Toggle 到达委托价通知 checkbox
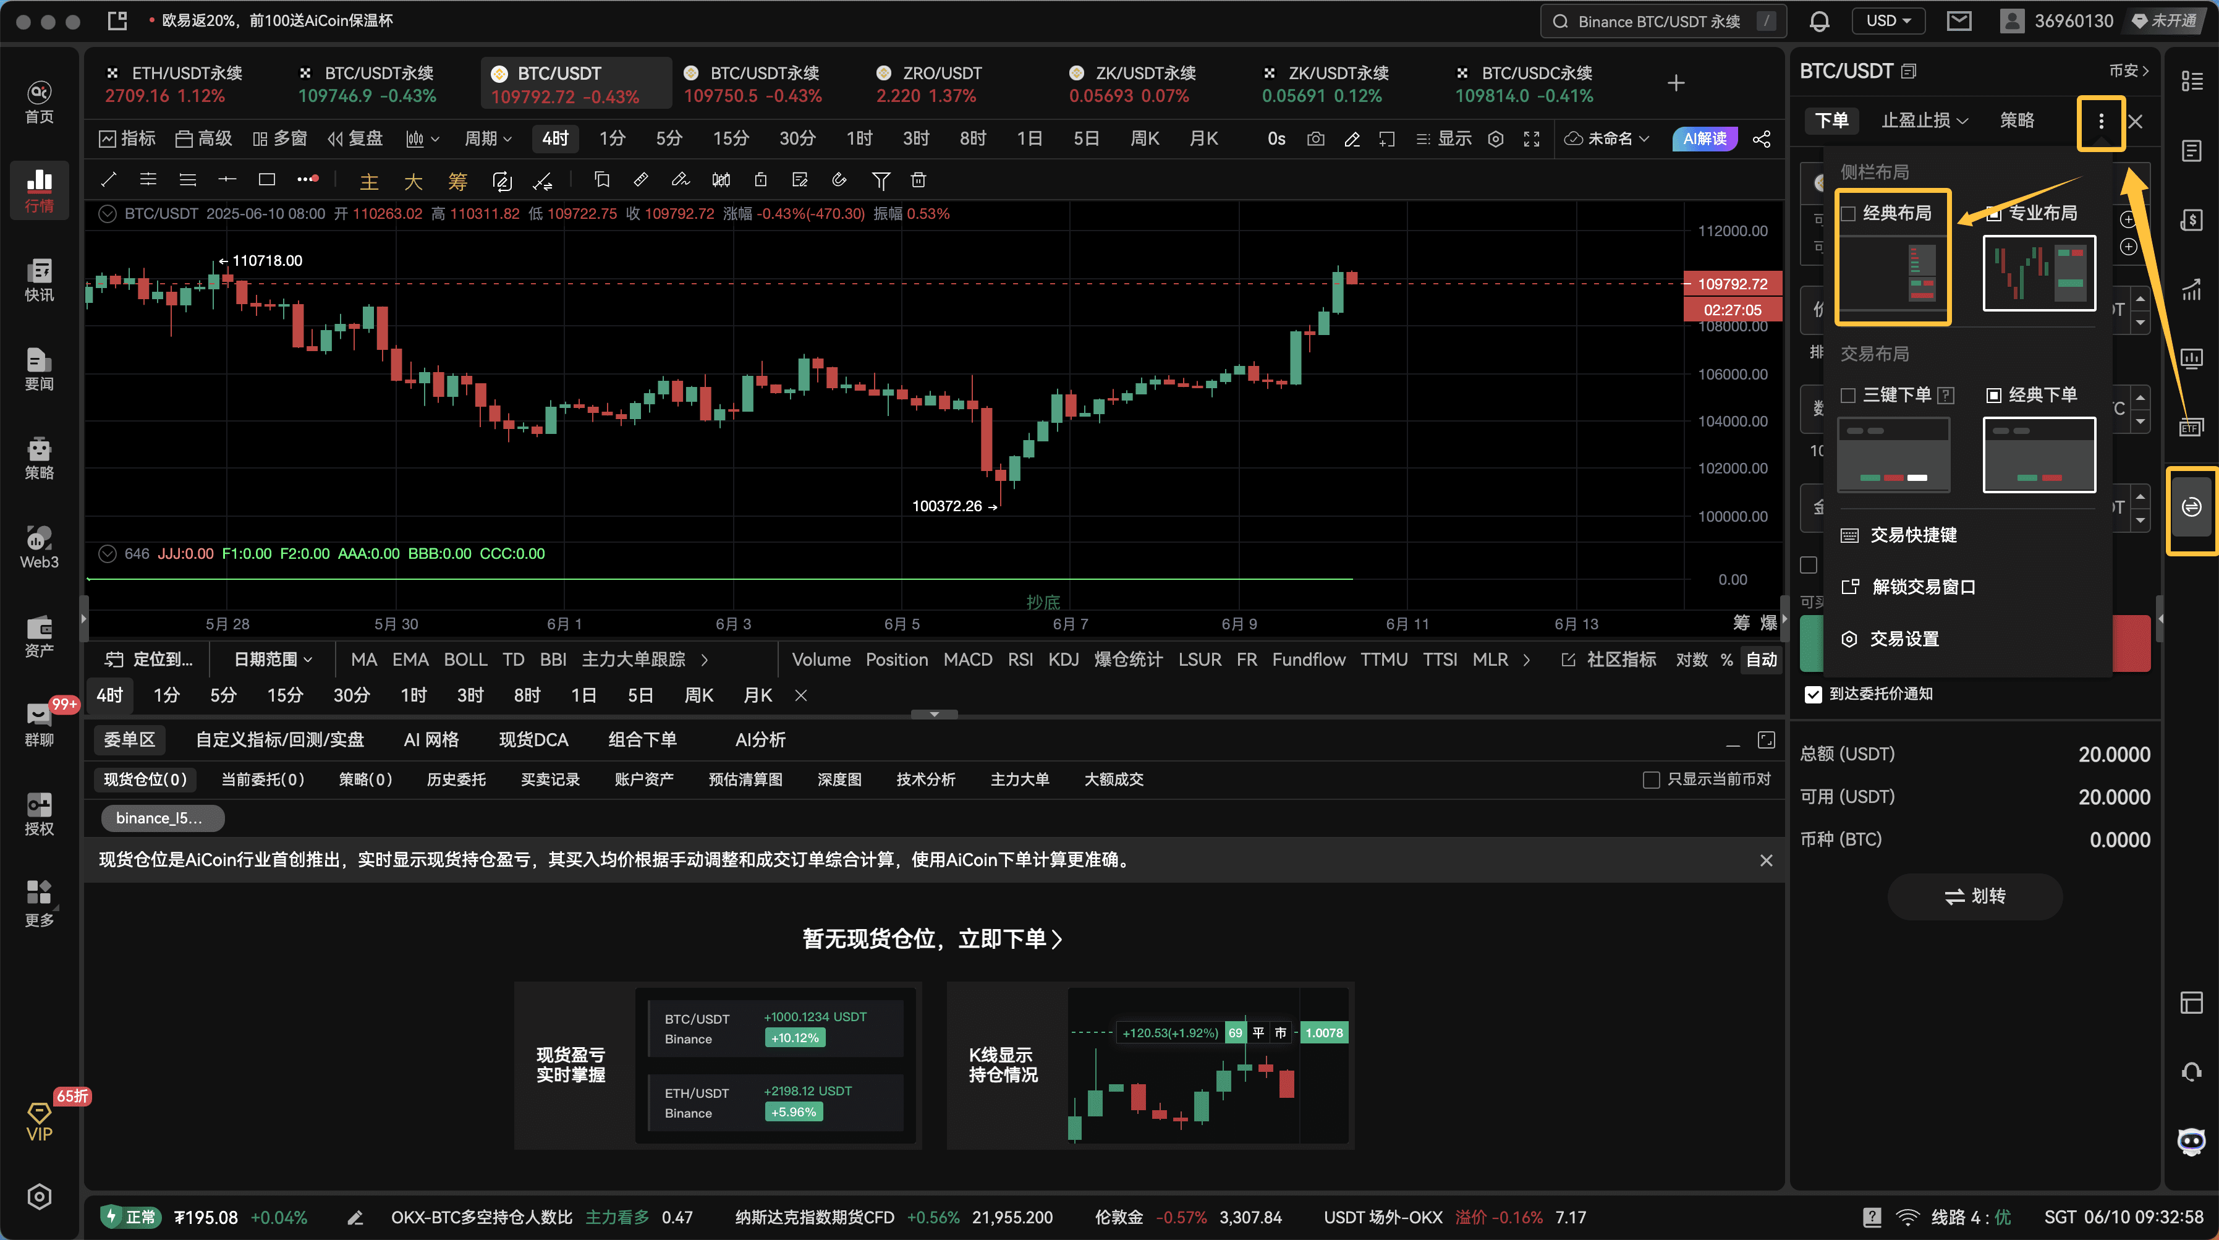Image resolution: width=2219 pixels, height=1240 pixels. [1814, 695]
